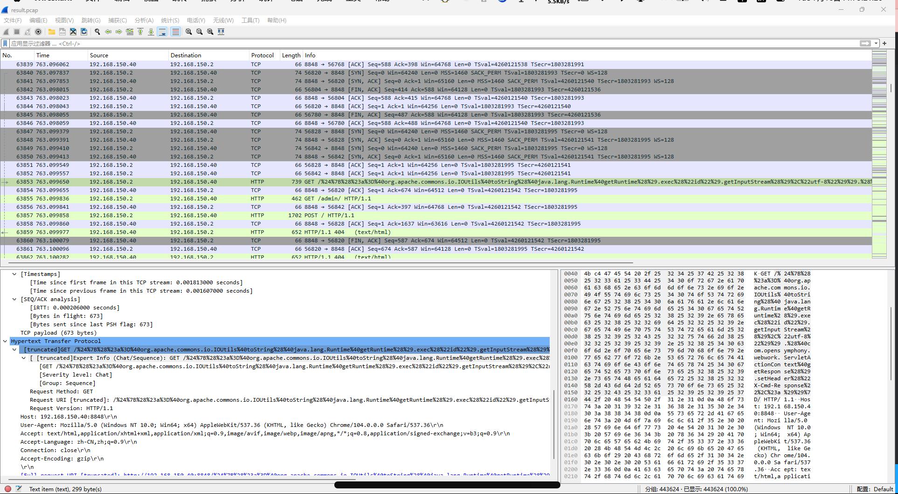This screenshot has width=898, height=494.
Task: Open capture options dialog
Action: (x=38, y=32)
